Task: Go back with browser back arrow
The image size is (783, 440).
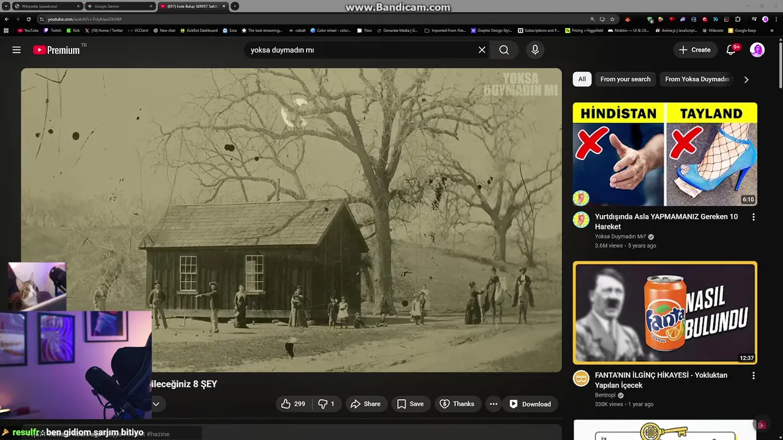Action: pos(7,19)
